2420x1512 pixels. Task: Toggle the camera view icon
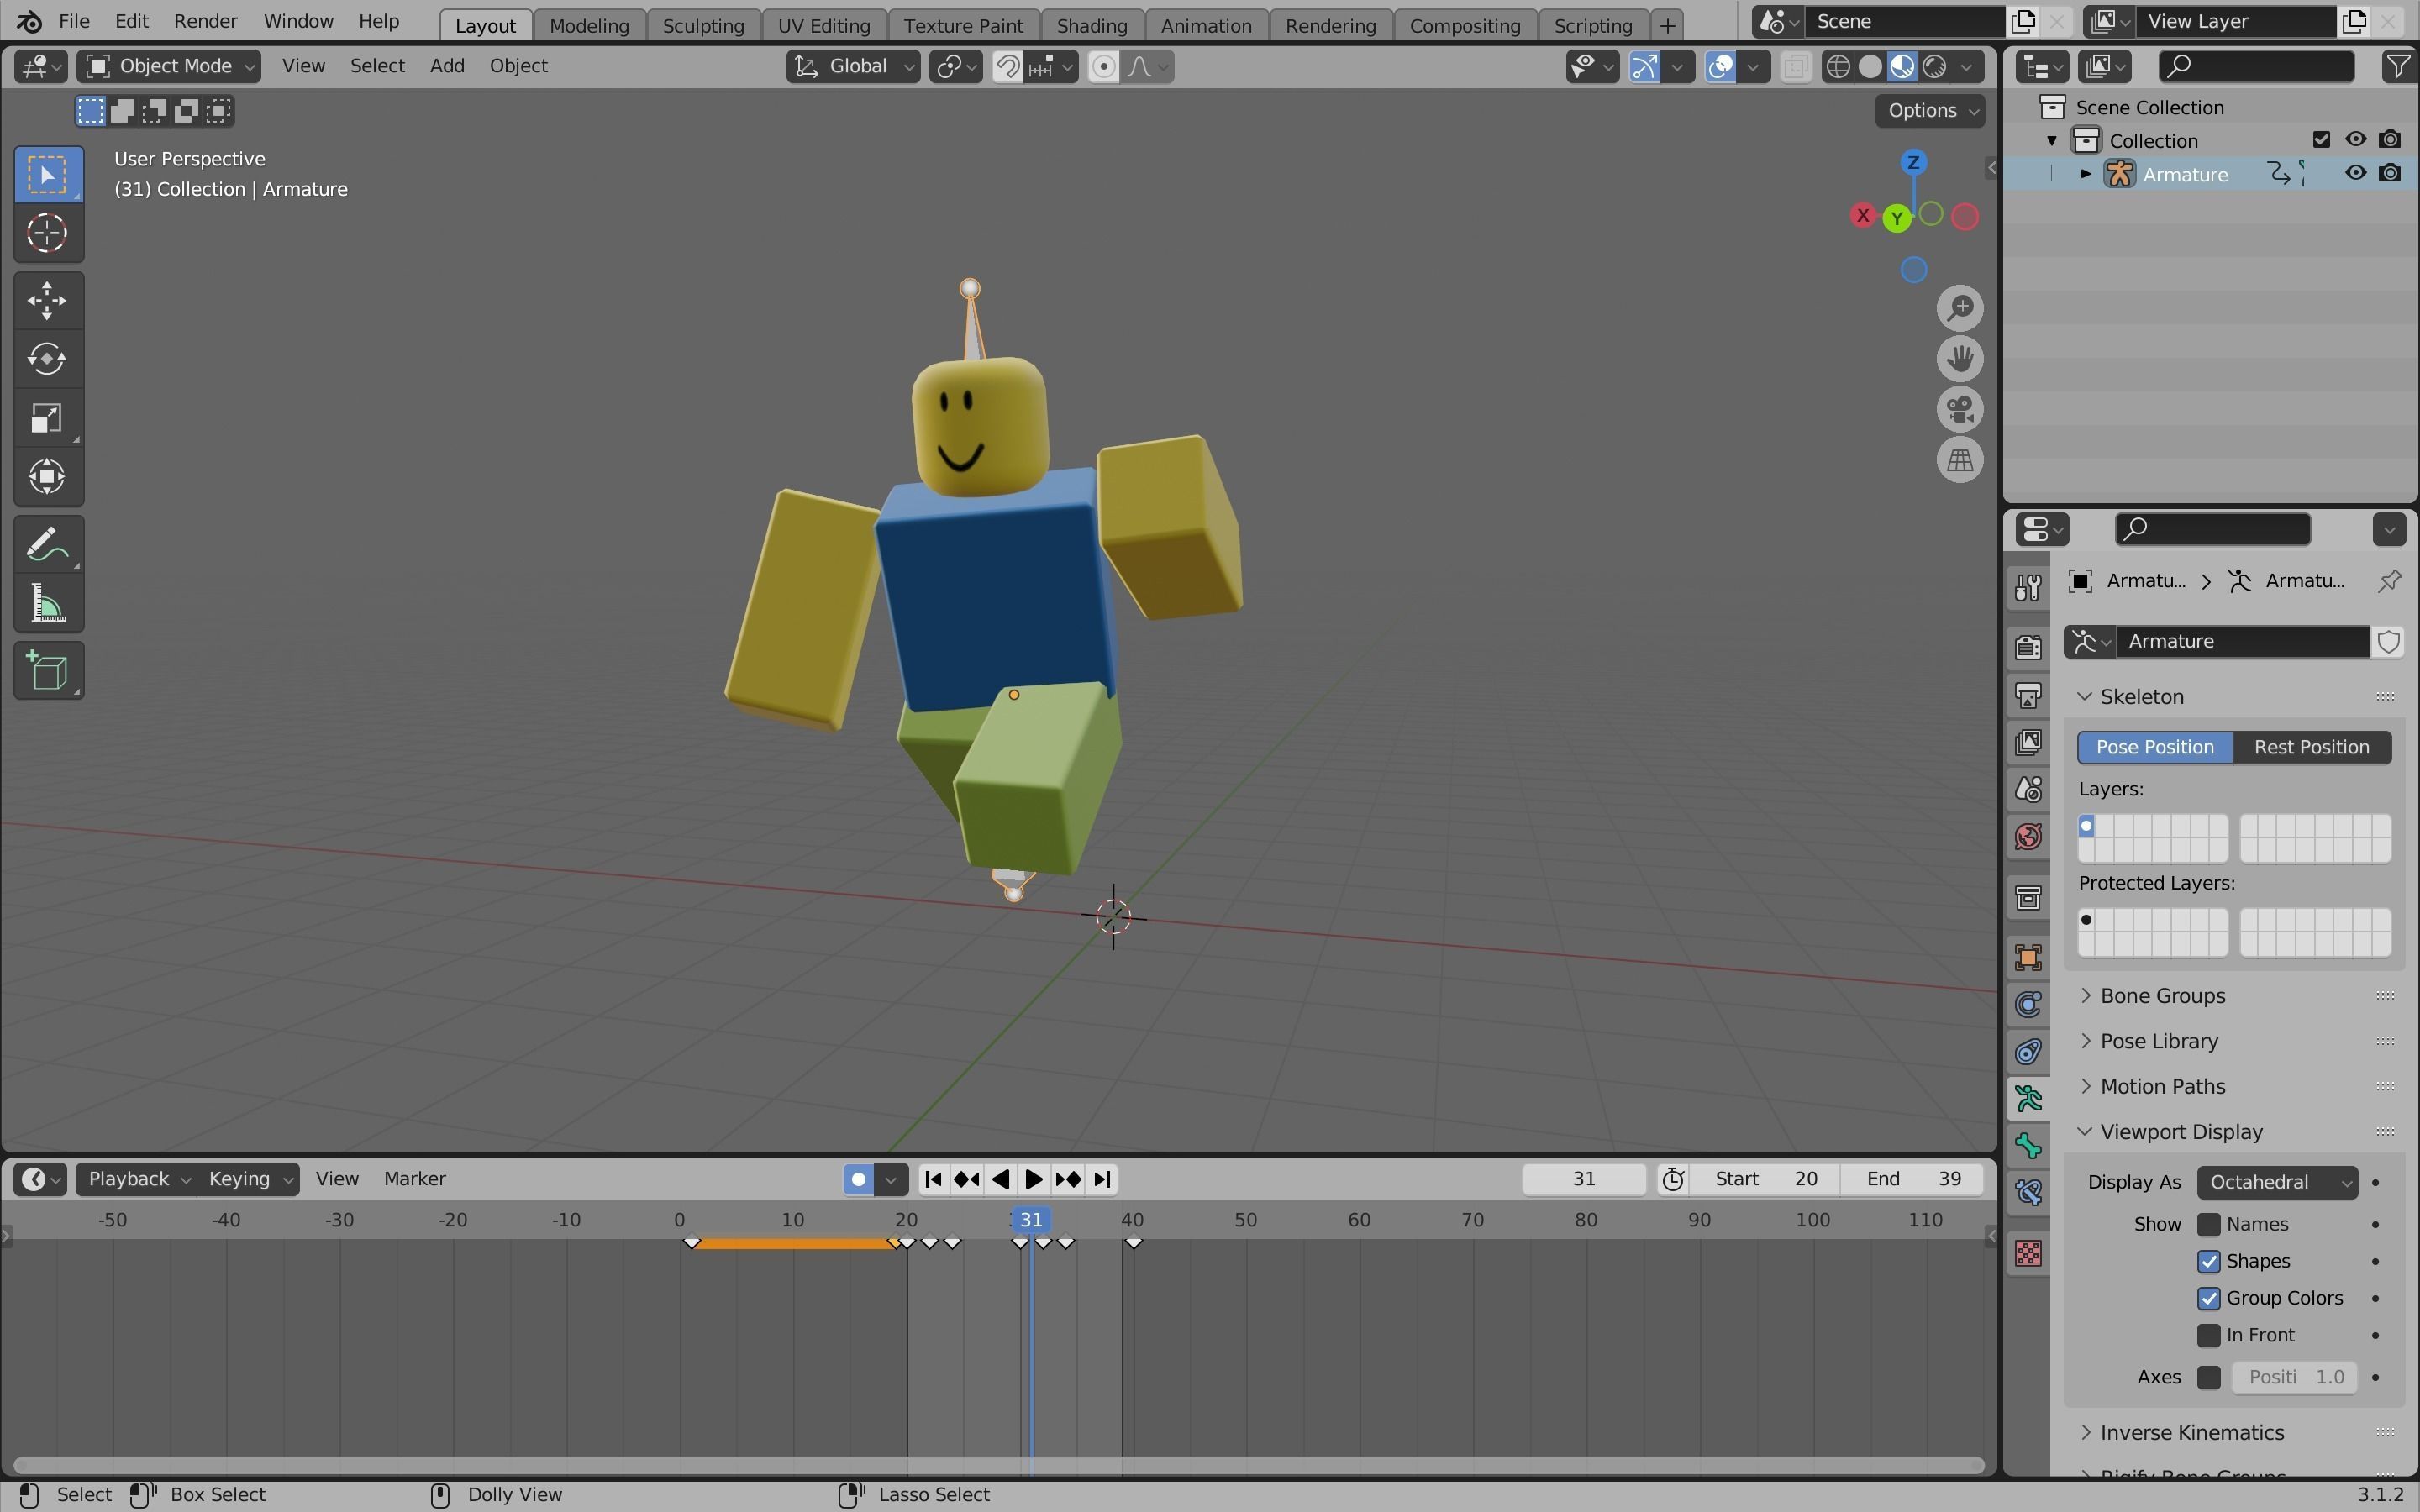[1959, 410]
